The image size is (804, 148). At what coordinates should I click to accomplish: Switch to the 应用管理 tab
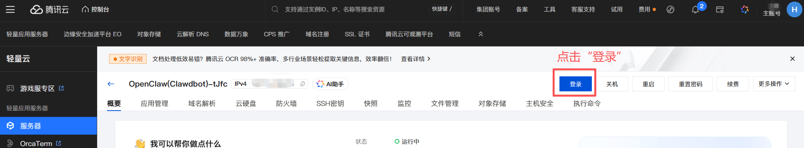(x=154, y=104)
